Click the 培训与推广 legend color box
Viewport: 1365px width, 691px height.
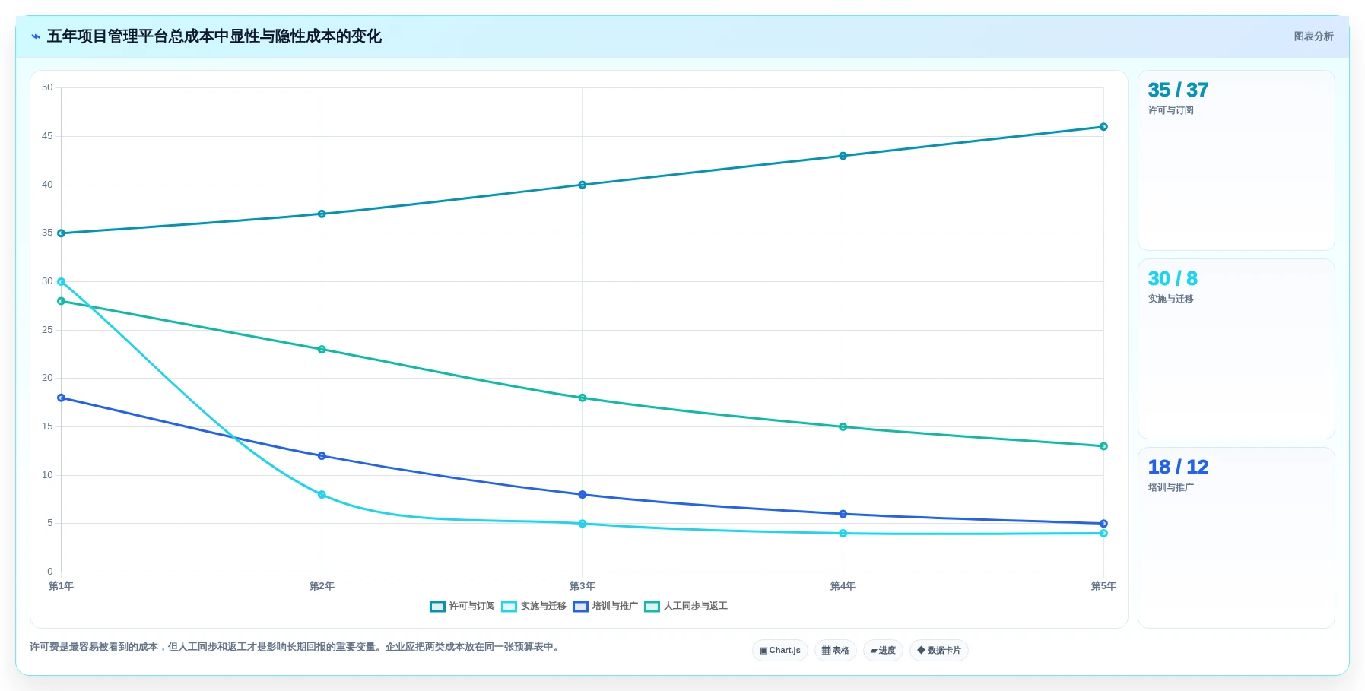pos(580,607)
